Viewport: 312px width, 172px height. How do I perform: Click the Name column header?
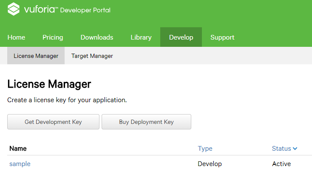[18, 149]
